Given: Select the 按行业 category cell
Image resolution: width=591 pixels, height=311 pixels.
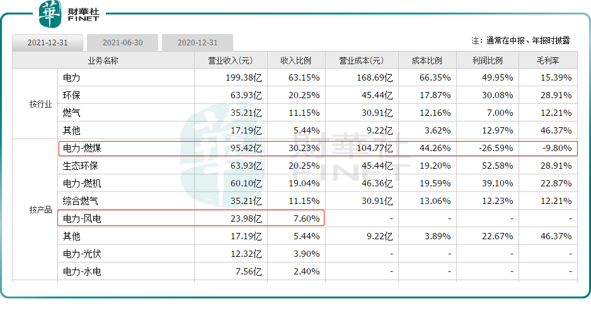Looking at the screenshot, I should [x=35, y=104].
